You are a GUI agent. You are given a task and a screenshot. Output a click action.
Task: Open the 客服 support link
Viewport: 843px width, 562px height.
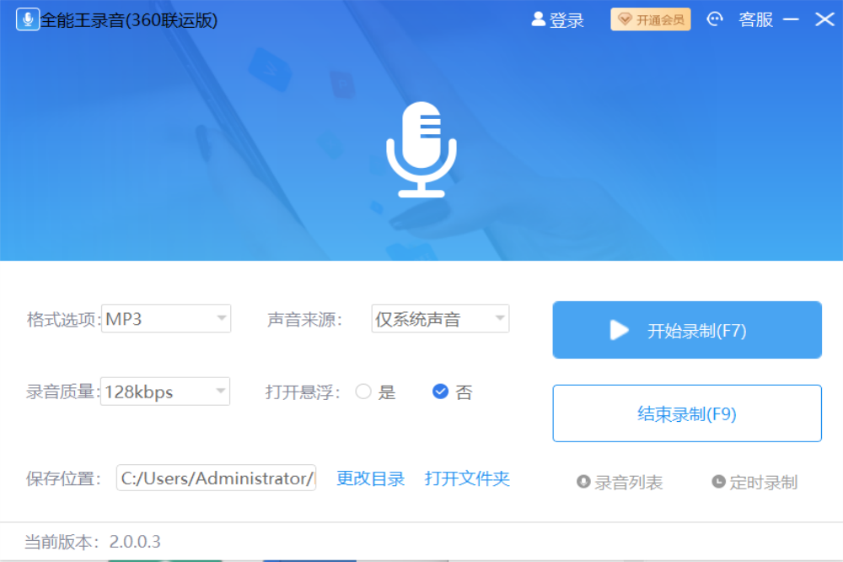756,20
